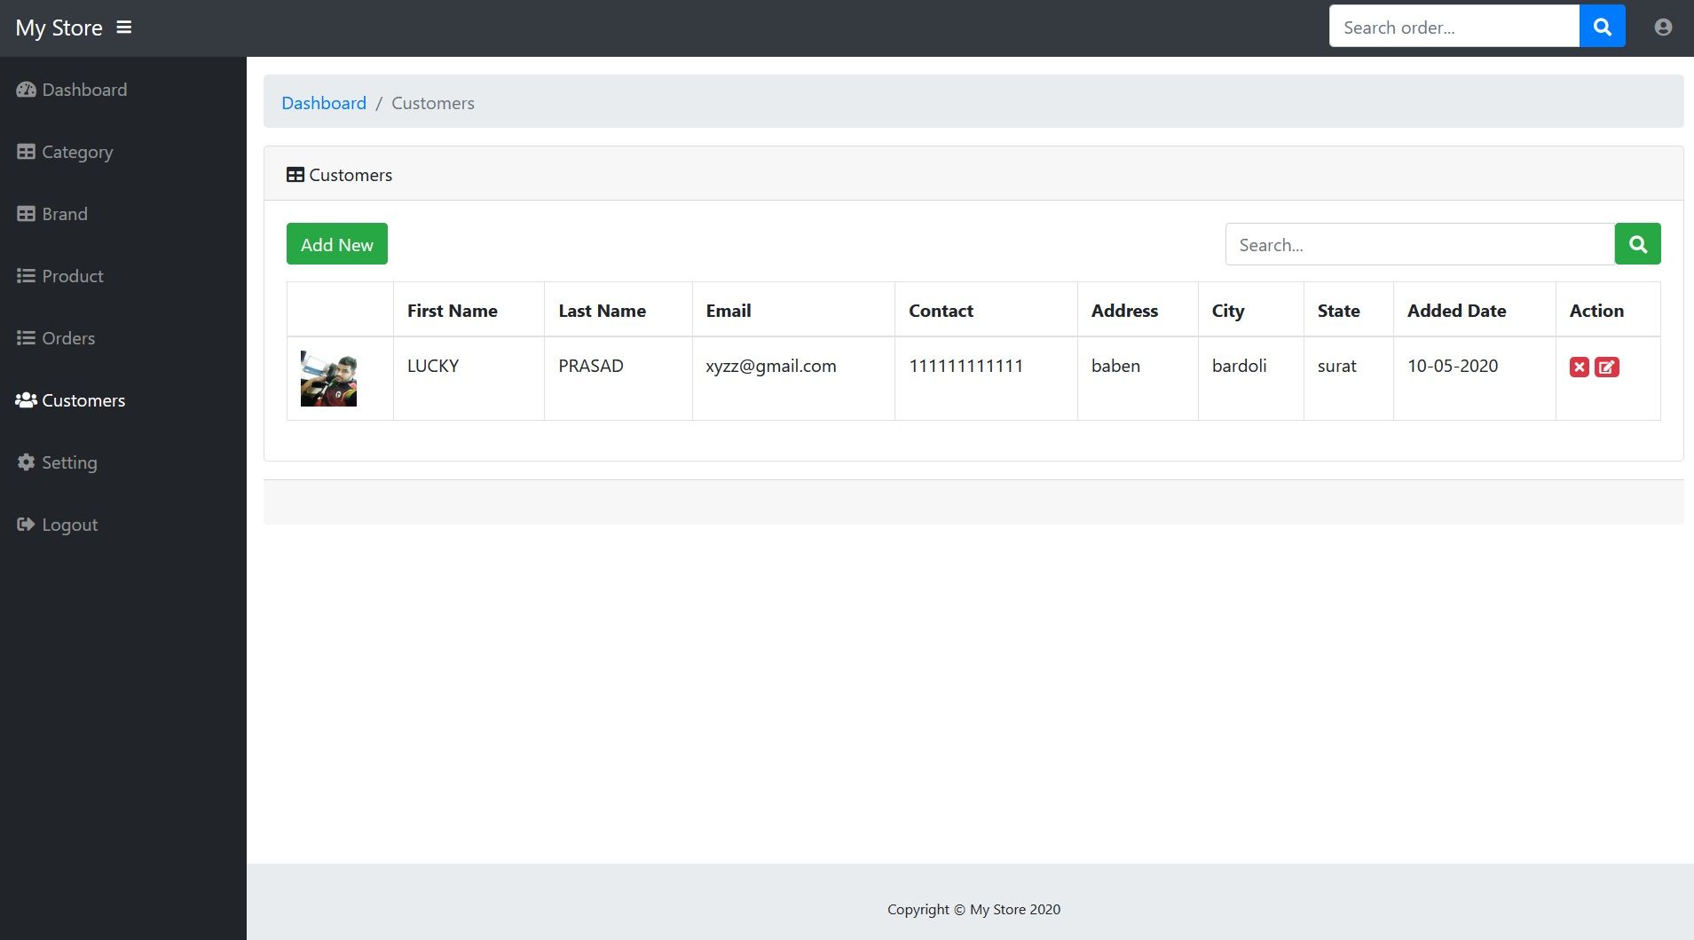Click the My Store brand title
Image resolution: width=1694 pixels, height=940 pixels.
point(59,28)
